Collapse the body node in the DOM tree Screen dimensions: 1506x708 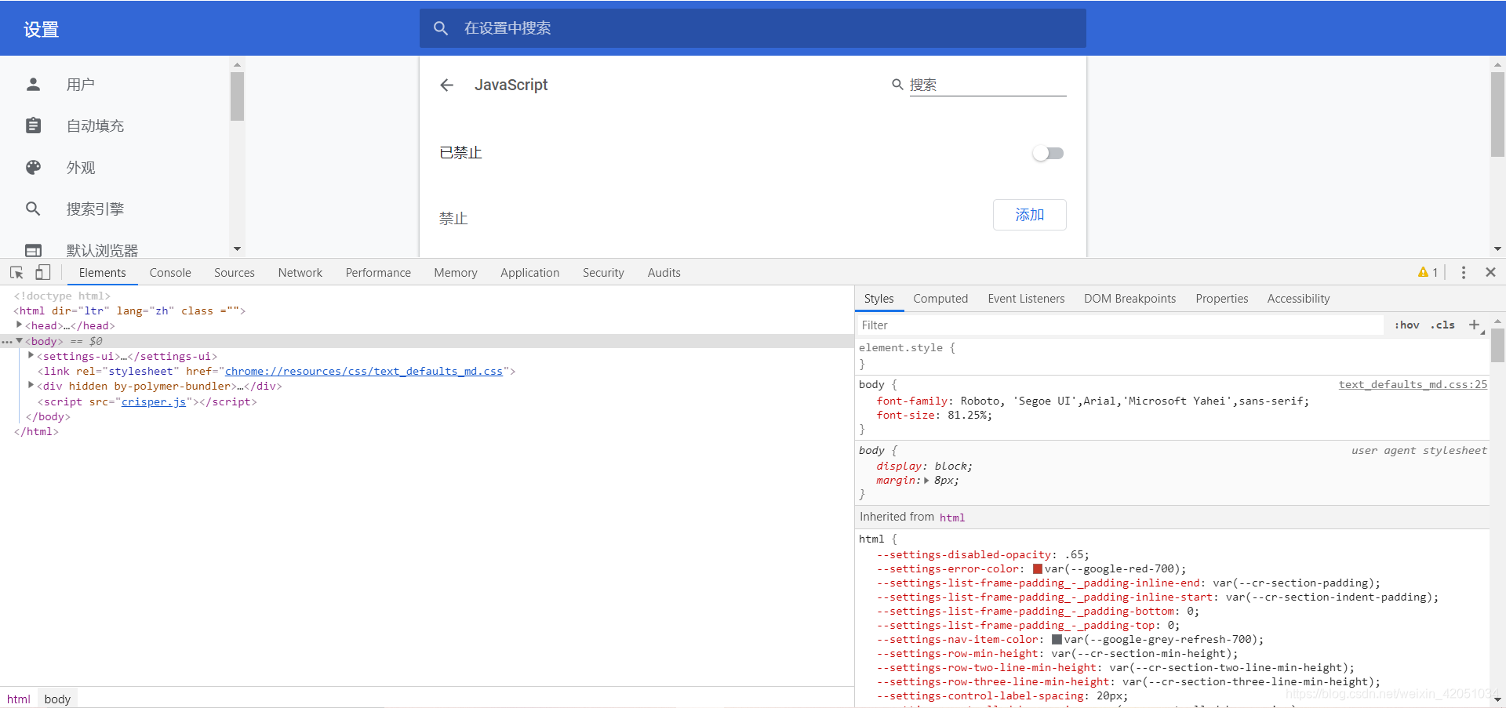[20, 340]
